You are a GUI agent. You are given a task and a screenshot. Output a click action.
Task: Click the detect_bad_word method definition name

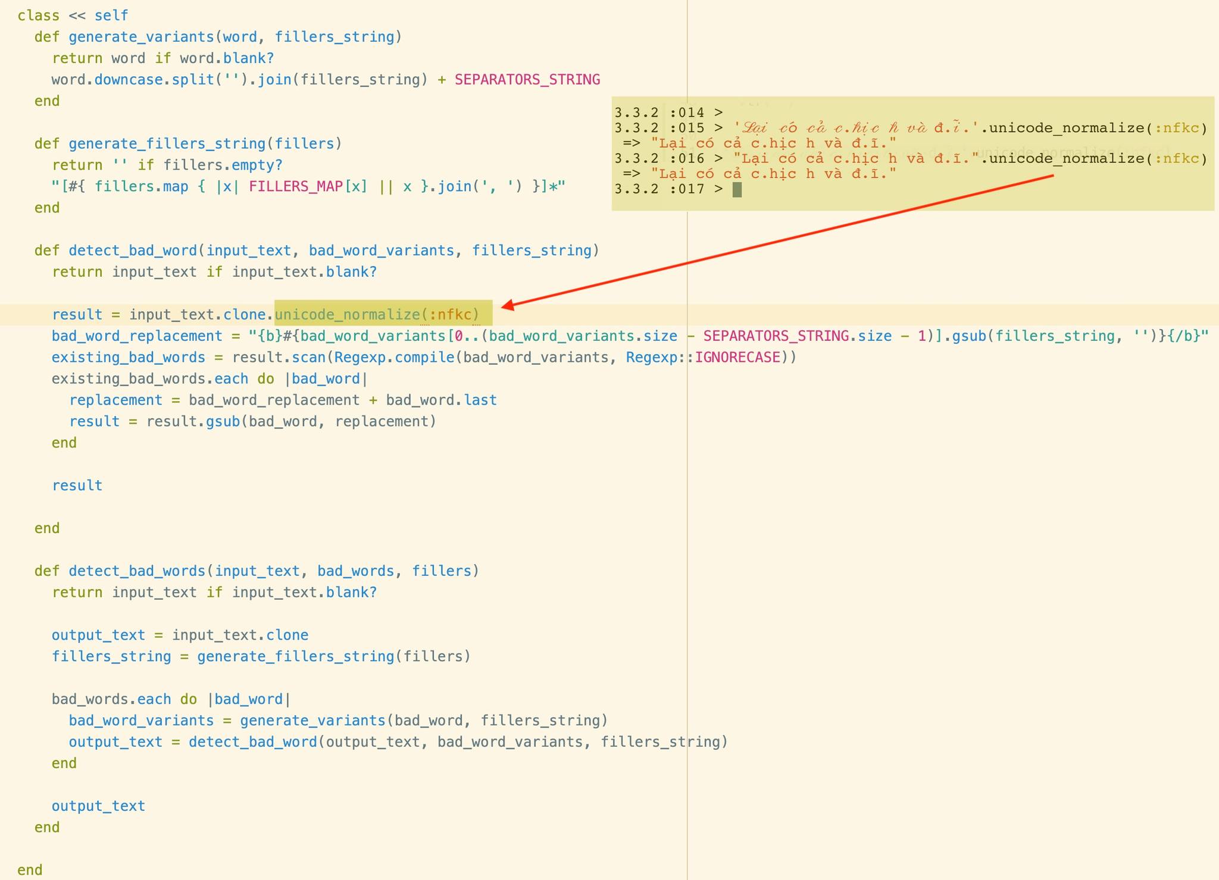pyautogui.click(x=132, y=250)
